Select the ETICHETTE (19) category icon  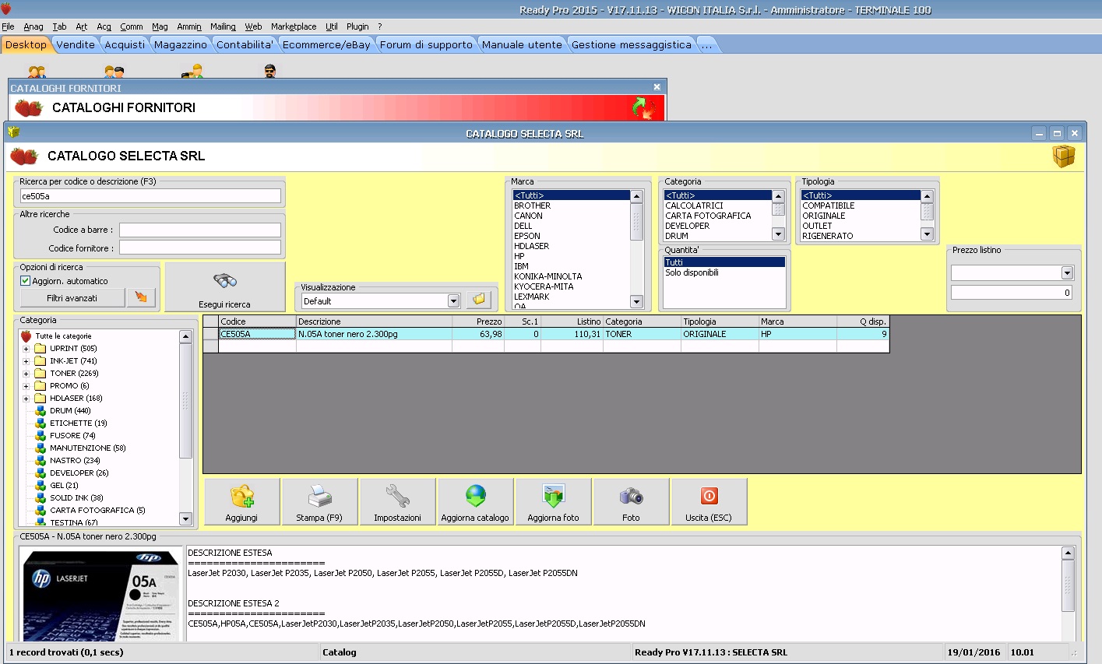[40, 423]
